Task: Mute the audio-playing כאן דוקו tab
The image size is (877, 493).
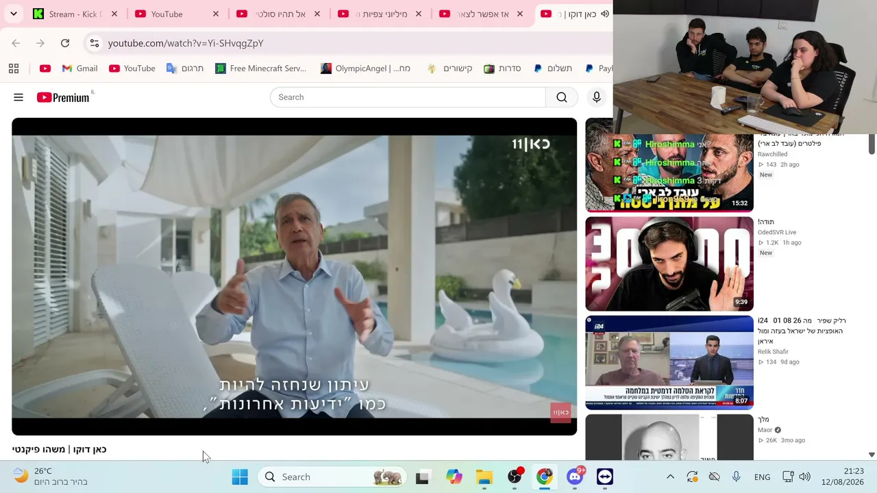Action: point(605,14)
